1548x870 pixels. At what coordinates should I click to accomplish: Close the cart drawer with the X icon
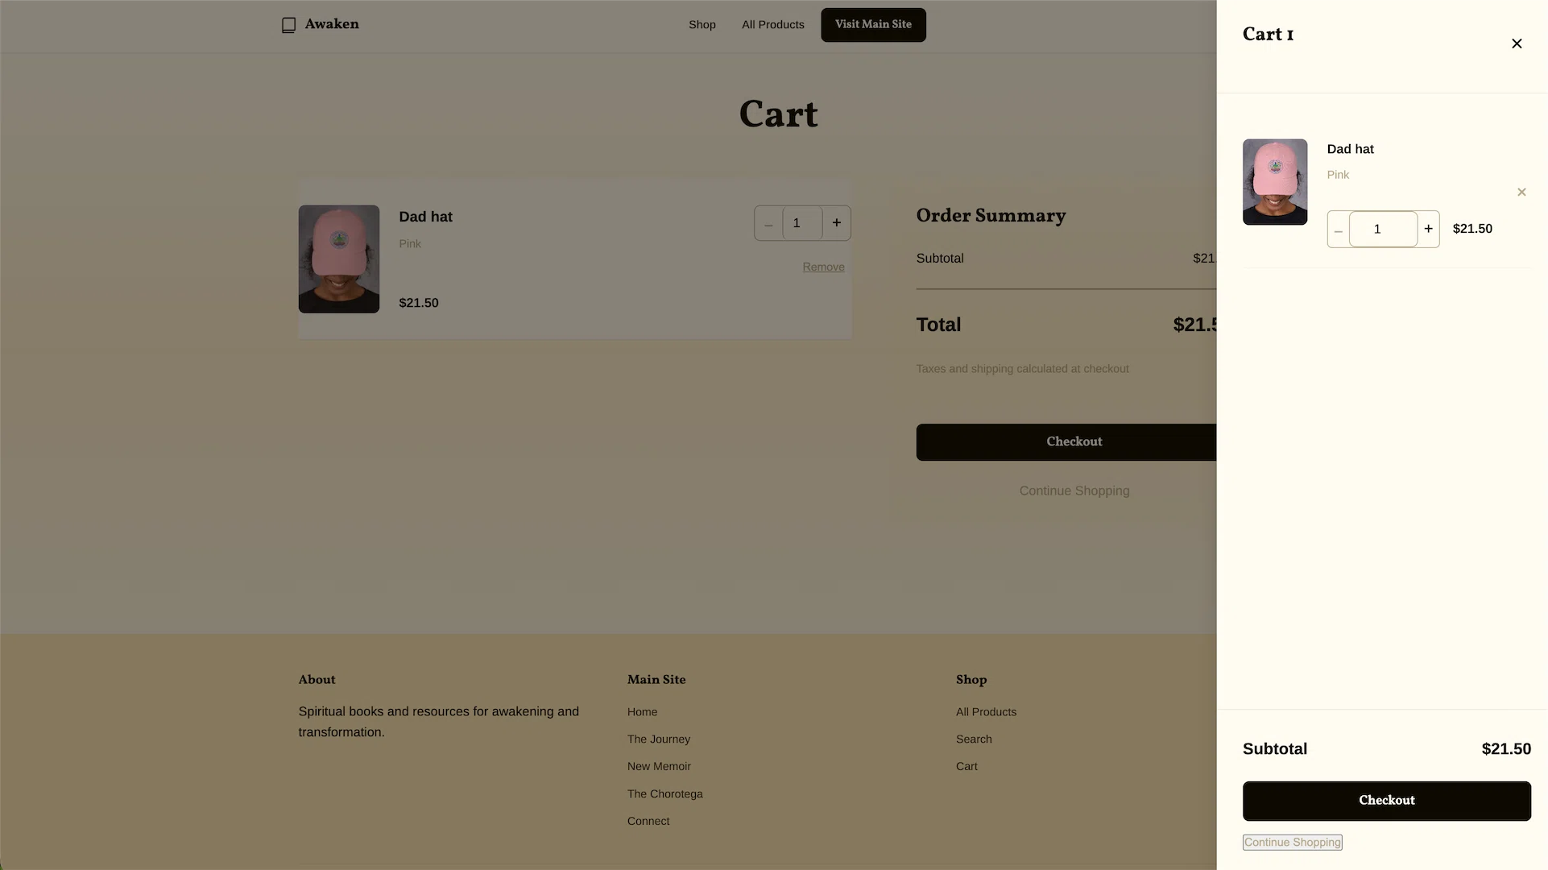(1517, 43)
